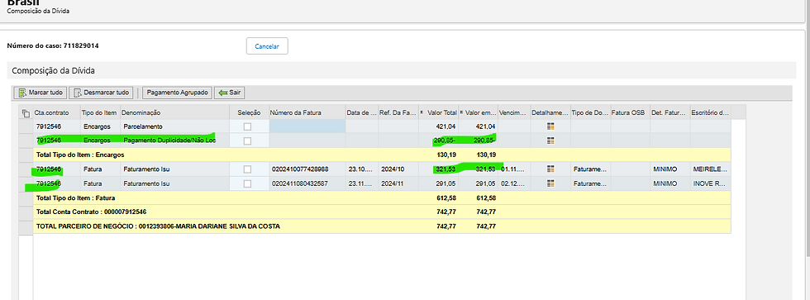810x300 pixels.
Task: Open detail icon for invoice 0202410077428988
Action: (x=550, y=169)
